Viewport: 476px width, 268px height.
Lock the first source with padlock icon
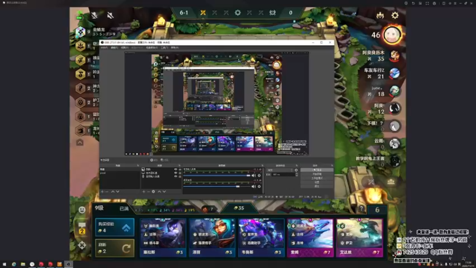pyautogui.click(x=180, y=169)
